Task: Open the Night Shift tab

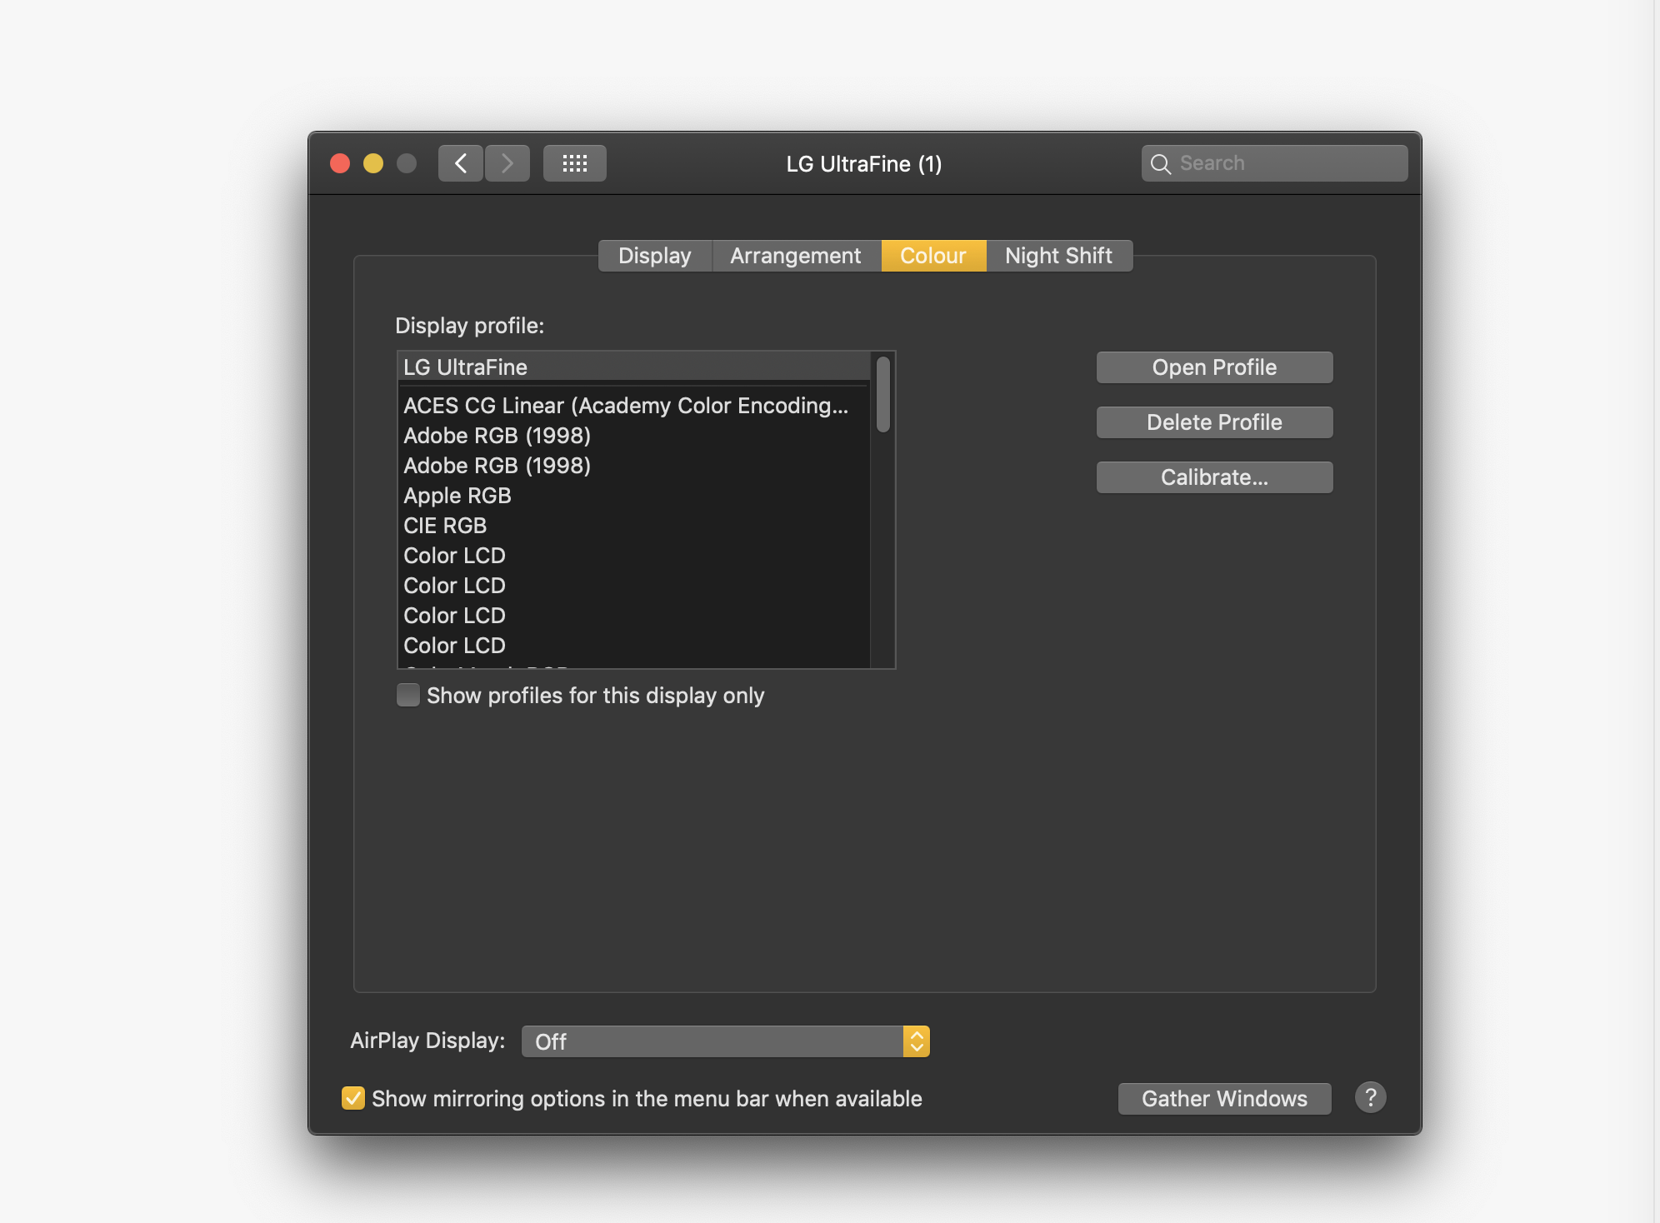Action: pos(1057,256)
